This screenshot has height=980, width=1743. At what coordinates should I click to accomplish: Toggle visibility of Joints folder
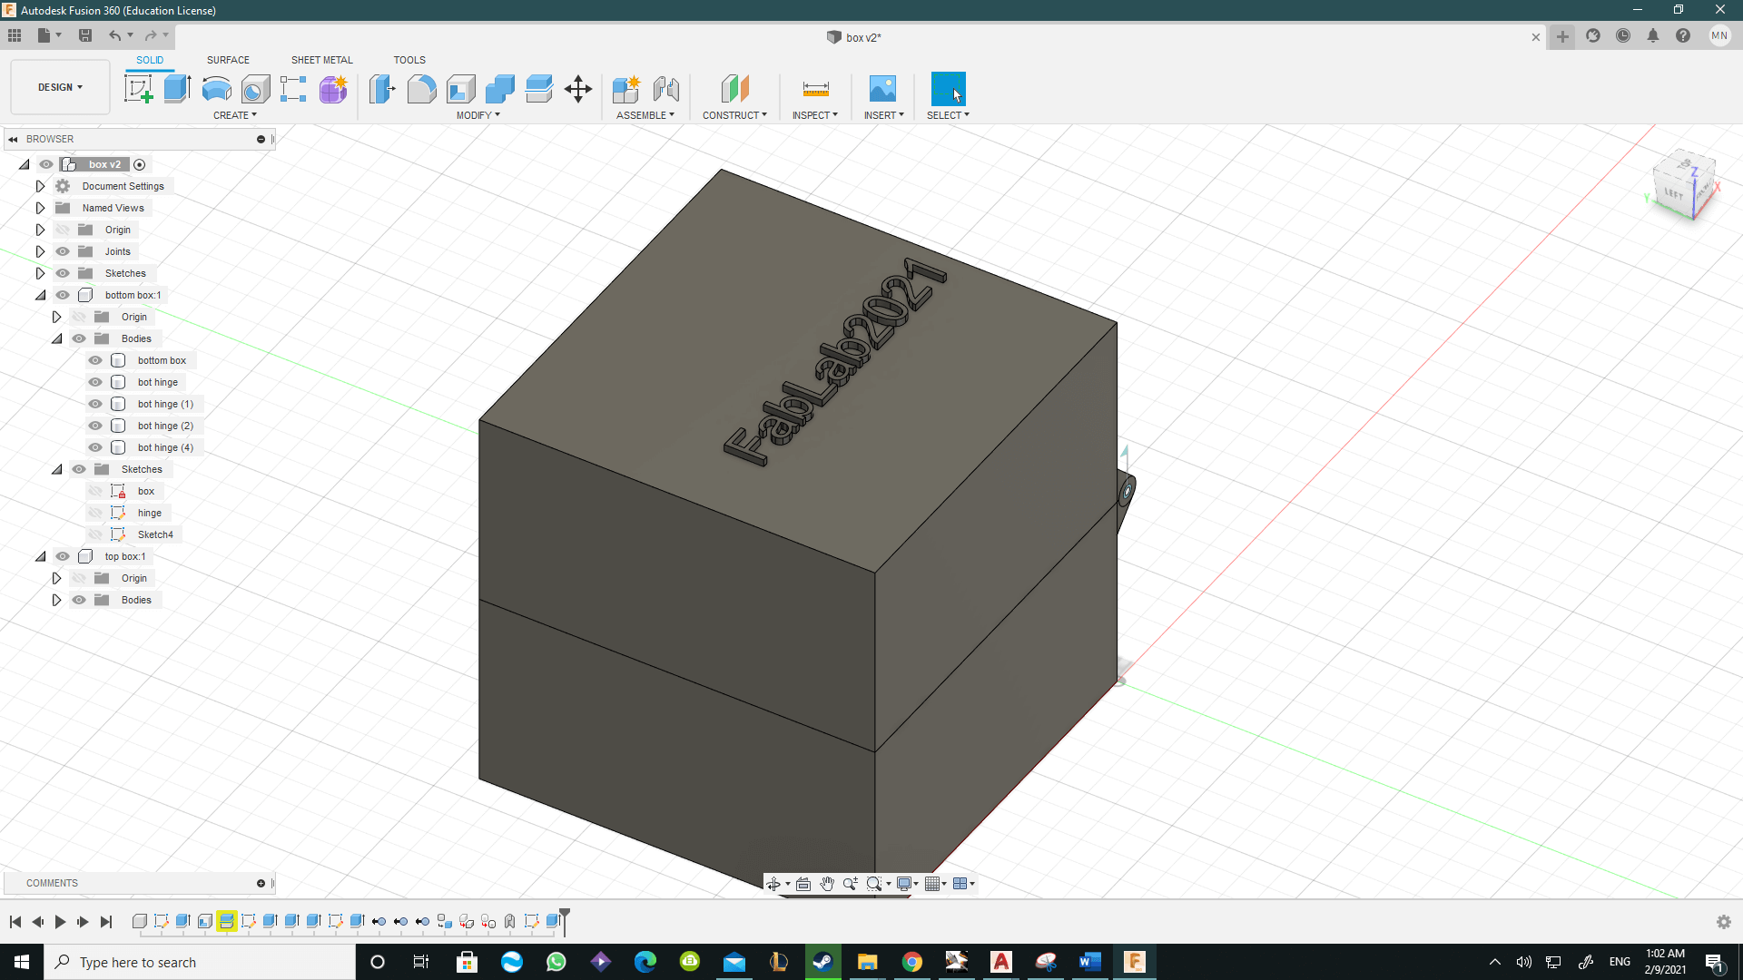pos(63,251)
